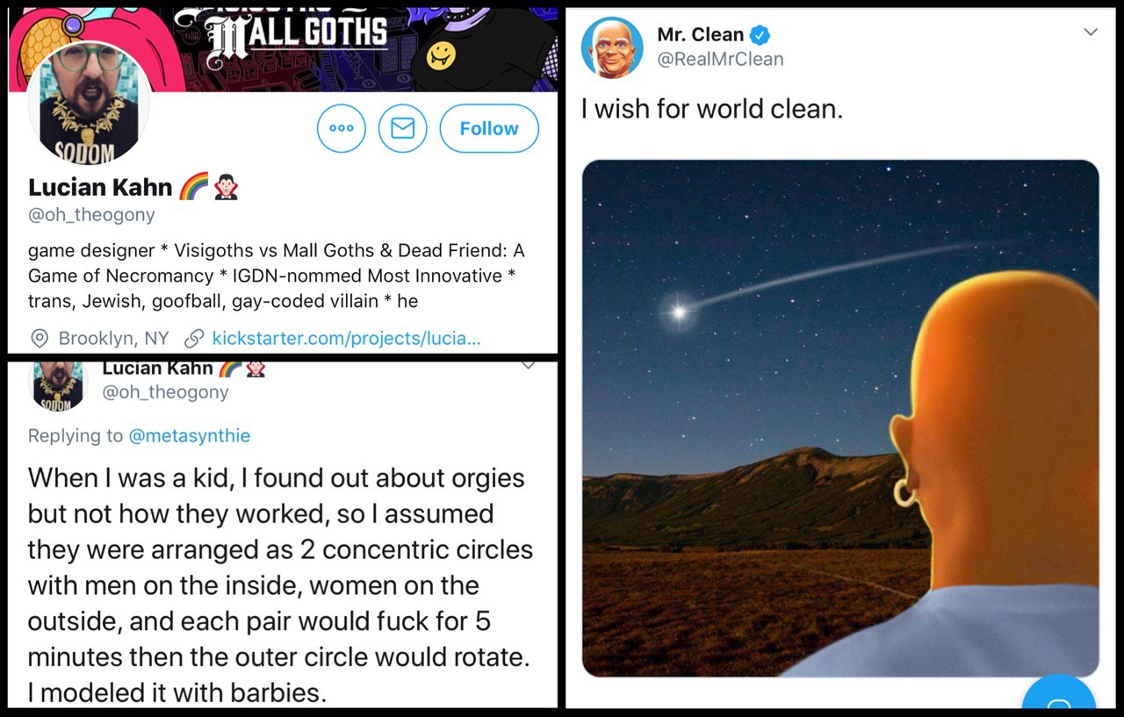
Task: Click the envelope message icon
Action: pos(402,128)
